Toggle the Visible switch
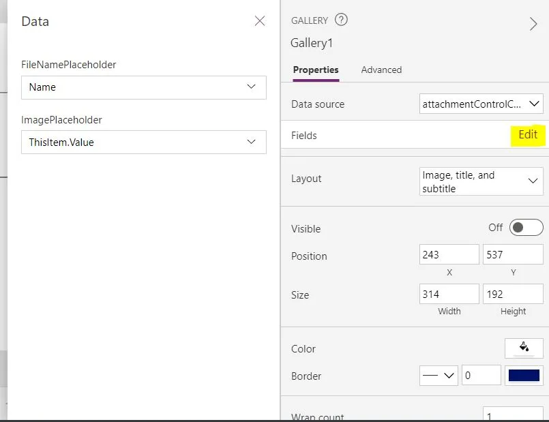The height and width of the screenshot is (422, 549). coord(526,228)
